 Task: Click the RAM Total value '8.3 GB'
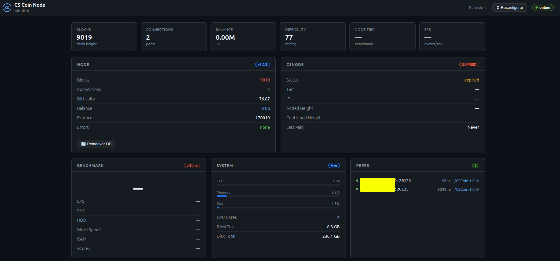(x=333, y=227)
